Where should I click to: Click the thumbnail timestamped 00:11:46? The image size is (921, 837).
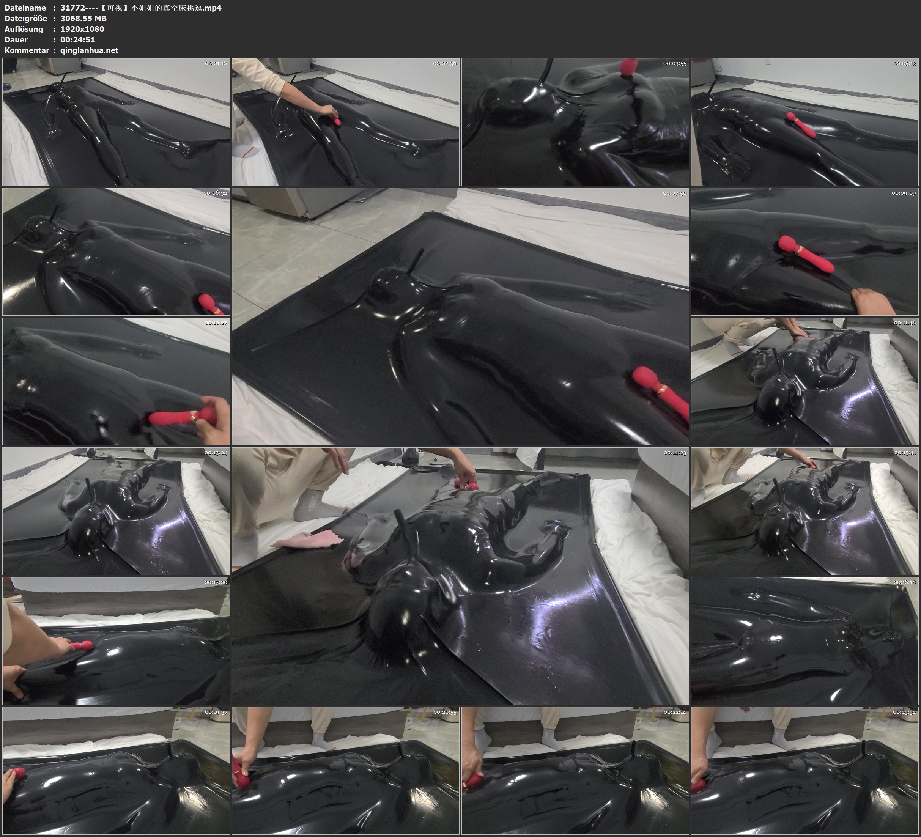[x=804, y=381]
